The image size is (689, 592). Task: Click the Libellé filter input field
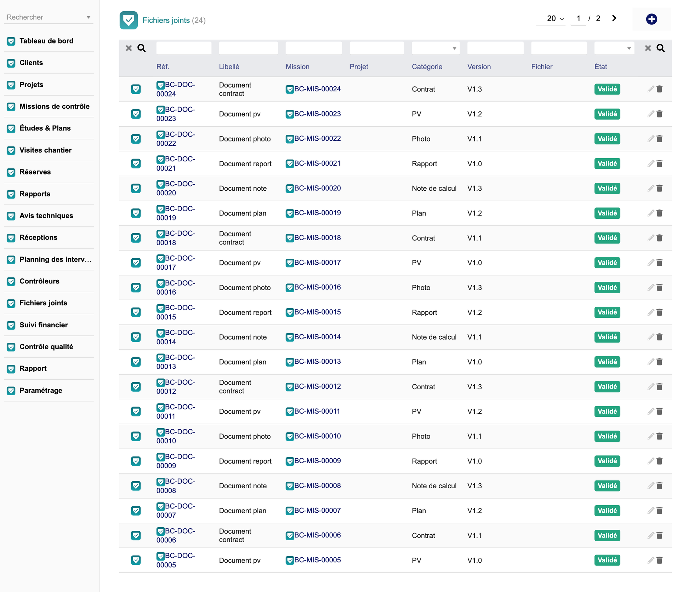click(x=248, y=48)
